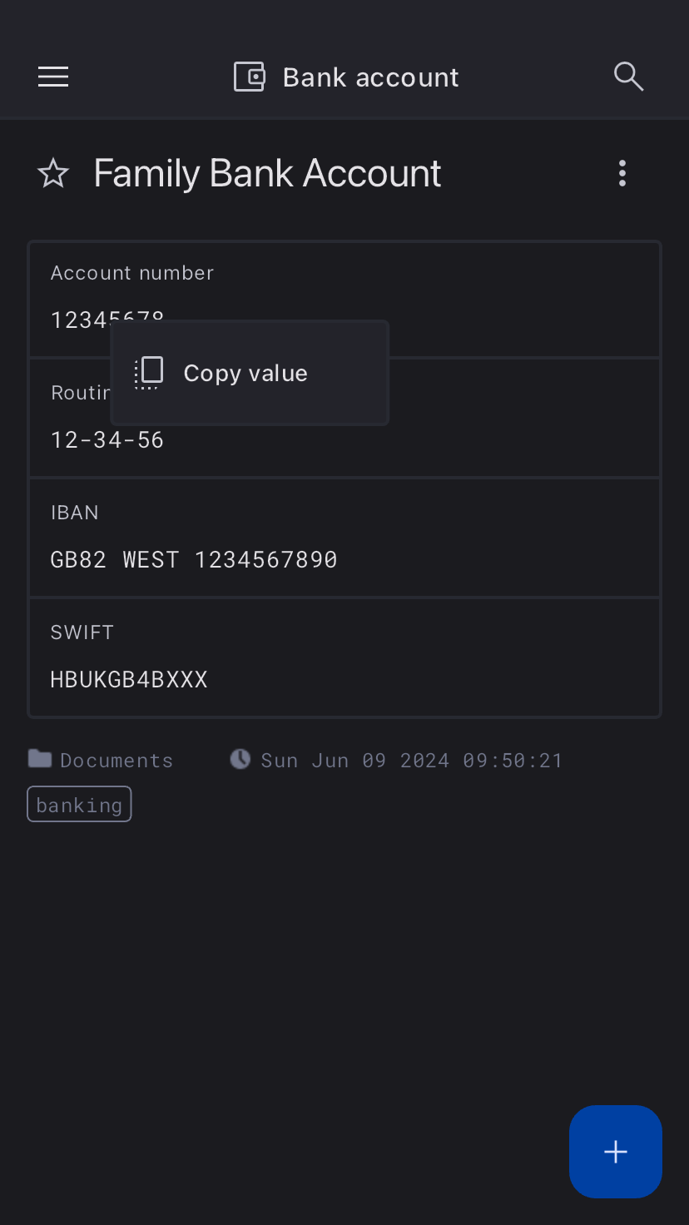Open search with the magnifier icon

click(x=628, y=77)
